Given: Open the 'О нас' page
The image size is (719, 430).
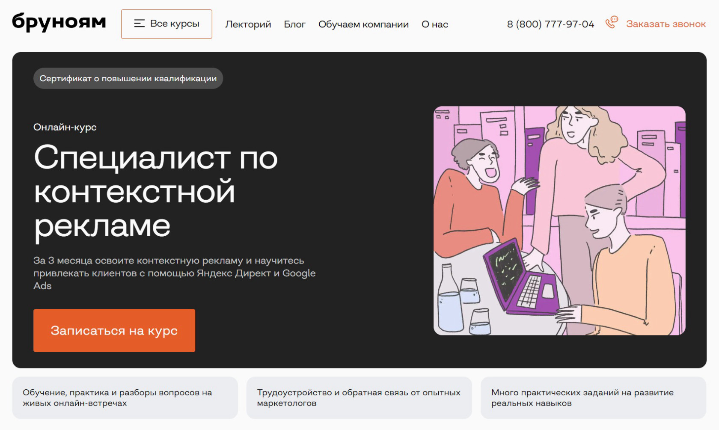Looking at the screenshot, I should click(x=435, y=24).
